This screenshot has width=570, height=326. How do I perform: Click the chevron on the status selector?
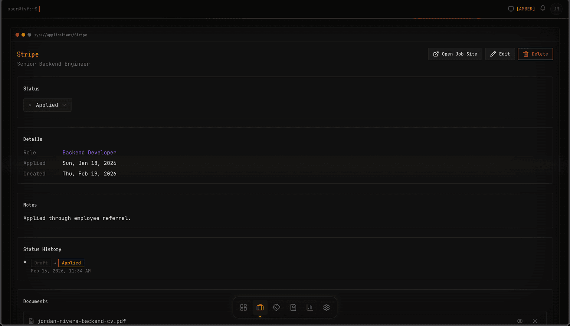[64, 105]
